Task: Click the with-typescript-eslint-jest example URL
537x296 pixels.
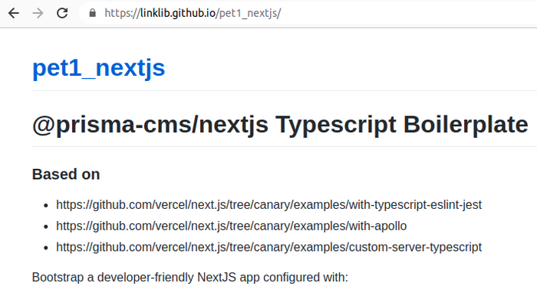Action: [x=268, y=204]
